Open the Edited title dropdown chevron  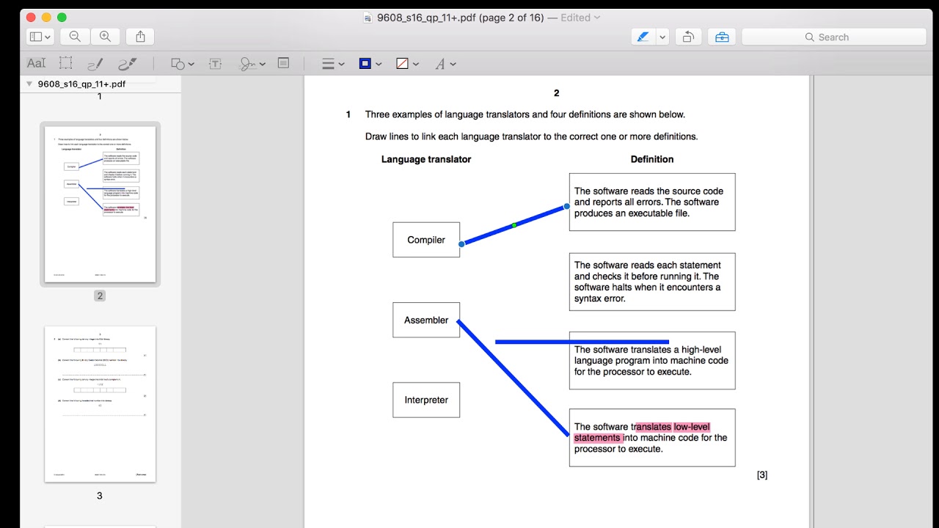pyautogui.click(x=596, y=18)
